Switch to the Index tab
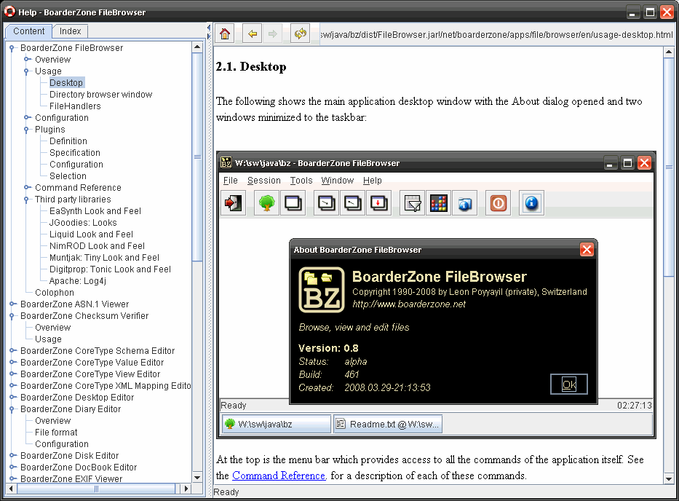This screenshot has width=679, height=501. [x=70, y=31]
